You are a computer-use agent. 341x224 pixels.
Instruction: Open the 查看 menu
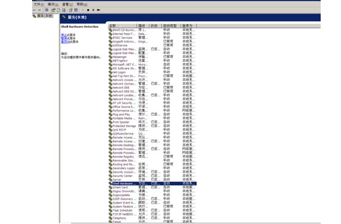click(x=67, y=4)
